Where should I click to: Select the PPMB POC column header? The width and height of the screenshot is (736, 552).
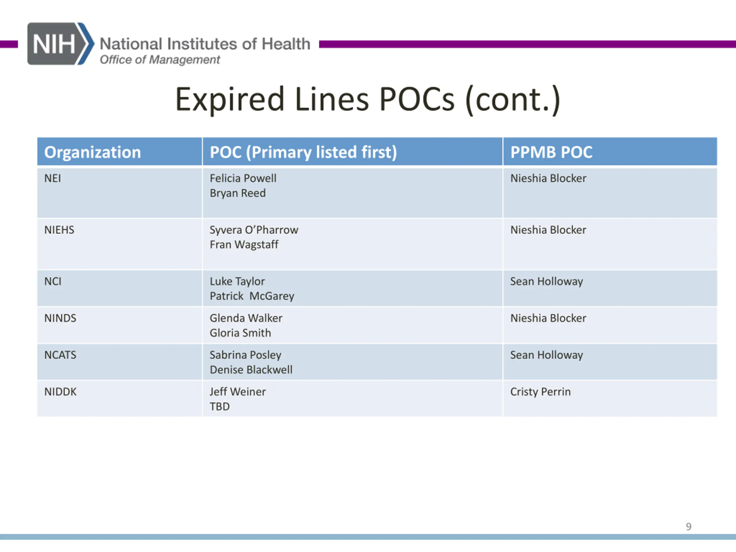[x=551, y=152]
